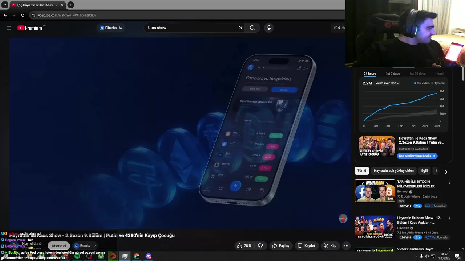Switch stats to the 24 hours tab

[370, 74]
